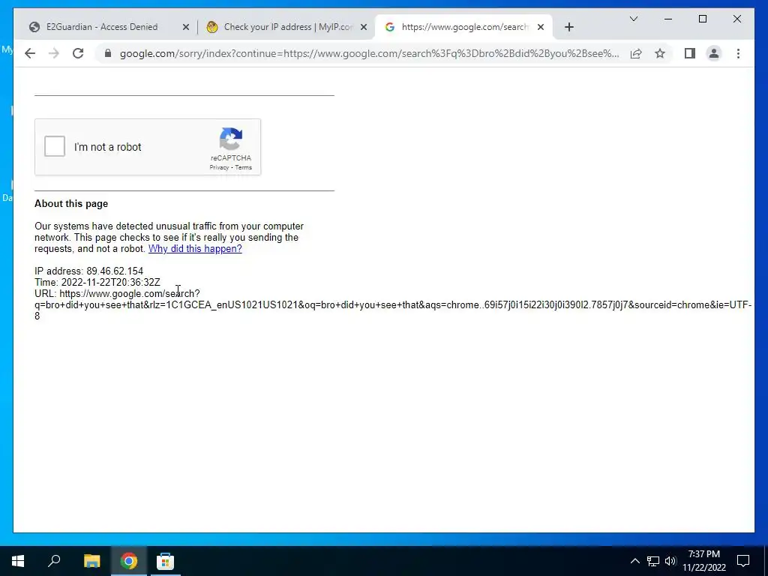The width and height of the screenshot is (768, 576).
Task: Open notification center
Action: coord(743,561)
